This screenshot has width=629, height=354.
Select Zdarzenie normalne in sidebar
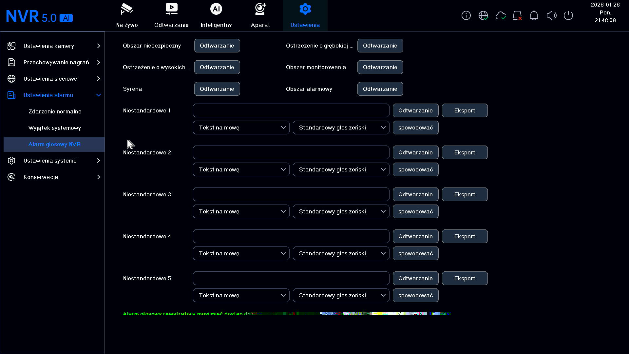55,111
